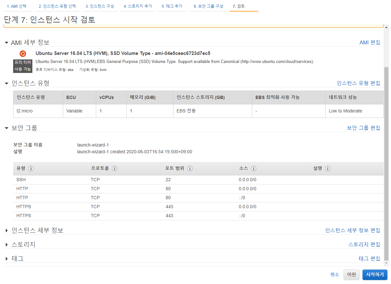This screenshot has height=284, width=391.
Task: Click the info icon next to 설명 column header
Action: pos(328,169)
